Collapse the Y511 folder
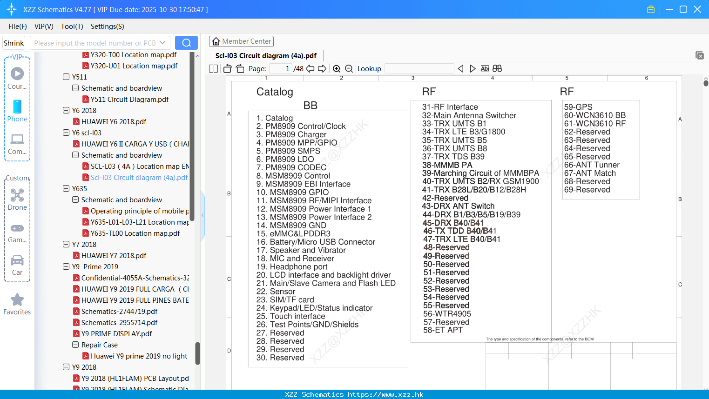 [x=66, y=77]
